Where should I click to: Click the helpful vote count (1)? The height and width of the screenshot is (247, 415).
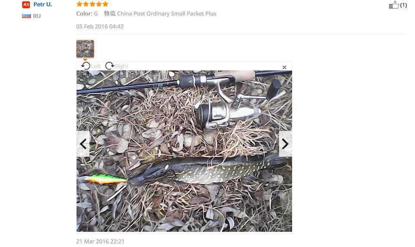(403, 5)
